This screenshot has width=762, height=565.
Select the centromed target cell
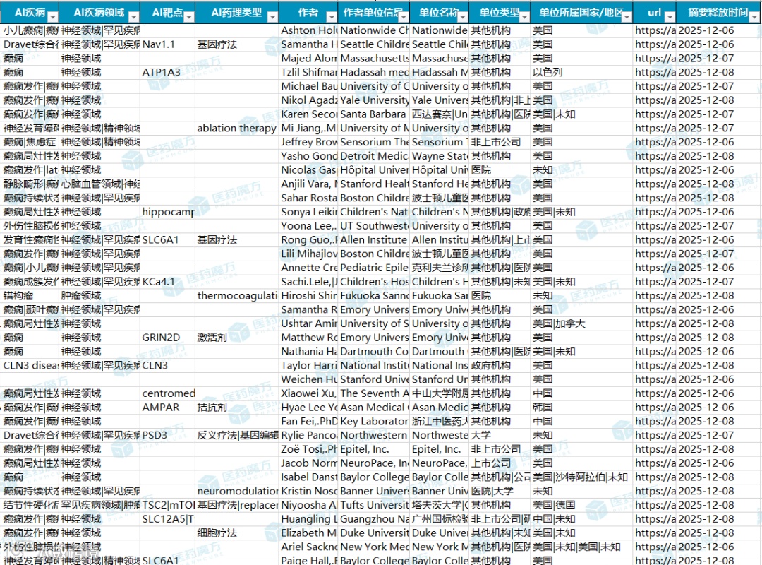(x=168, y=393)
